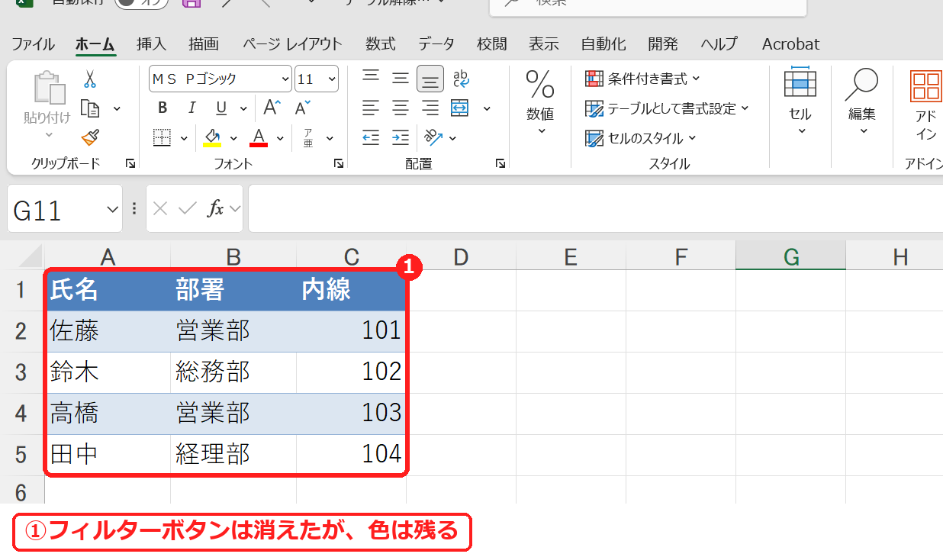Select cell containing 総務部

click(x=233, y=372)
